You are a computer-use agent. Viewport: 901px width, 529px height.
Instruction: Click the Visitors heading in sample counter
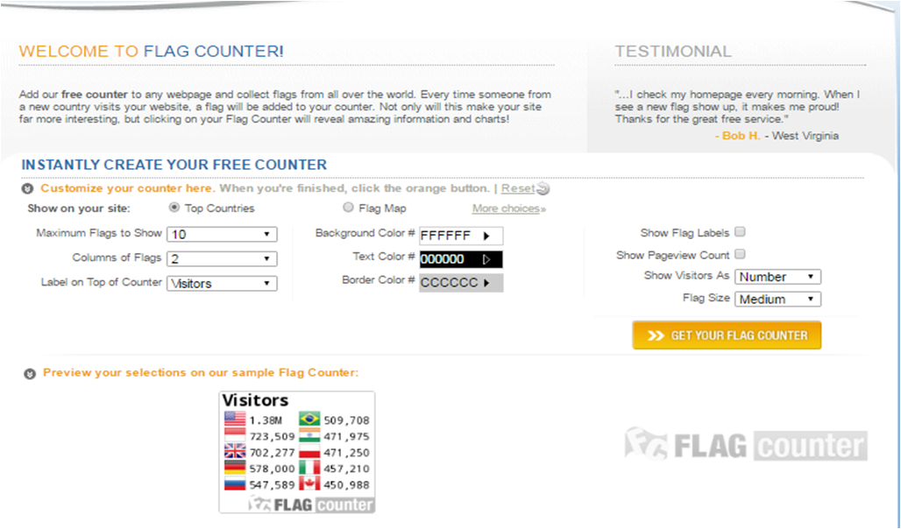(255, 400)
